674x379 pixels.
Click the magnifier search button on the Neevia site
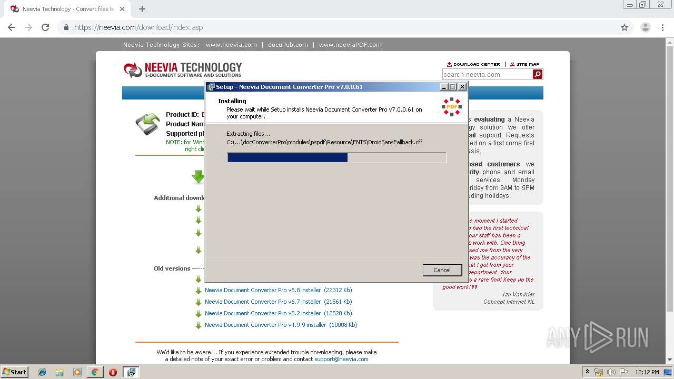538,74
